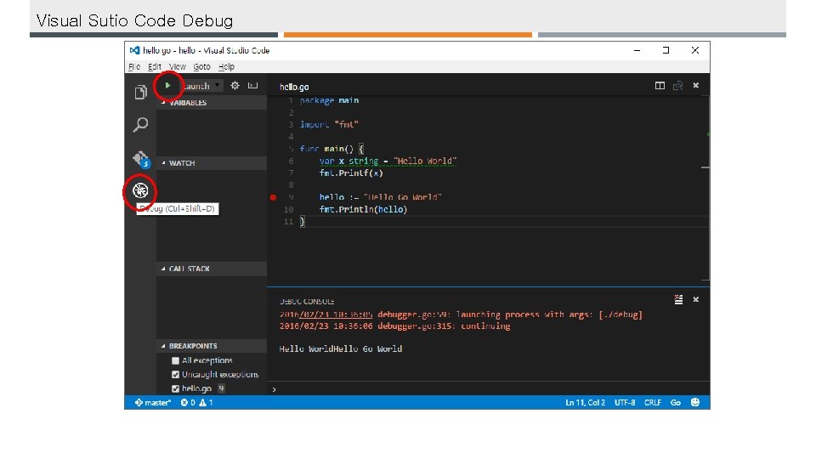Click the VS Code logo in title bar

tap(135, 50)
